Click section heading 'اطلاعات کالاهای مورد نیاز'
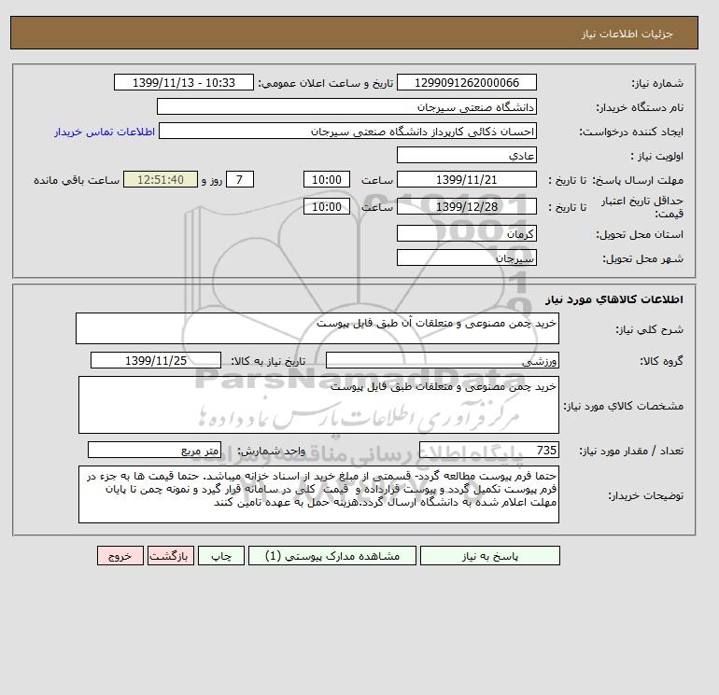Screen dimensions: 719x695 click(614, 299)
